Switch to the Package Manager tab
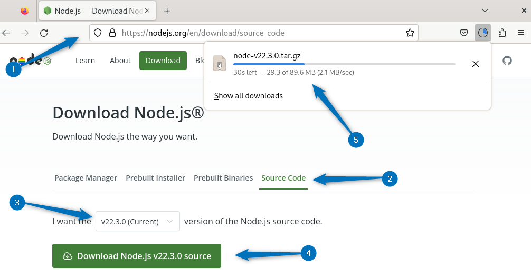 click(86, 178)
